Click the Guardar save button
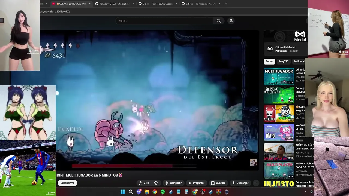 (x=218, y=183)
